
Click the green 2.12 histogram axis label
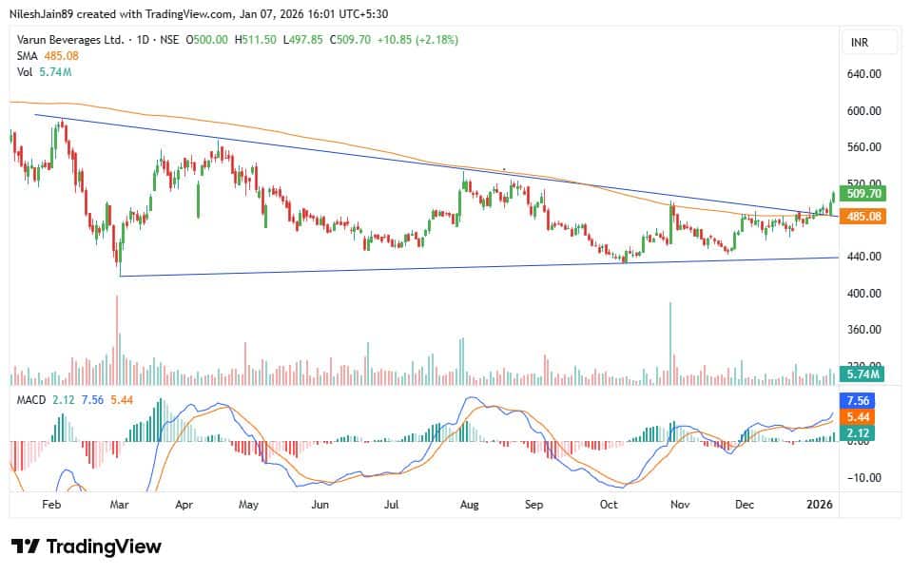click(x=857, y=433)
